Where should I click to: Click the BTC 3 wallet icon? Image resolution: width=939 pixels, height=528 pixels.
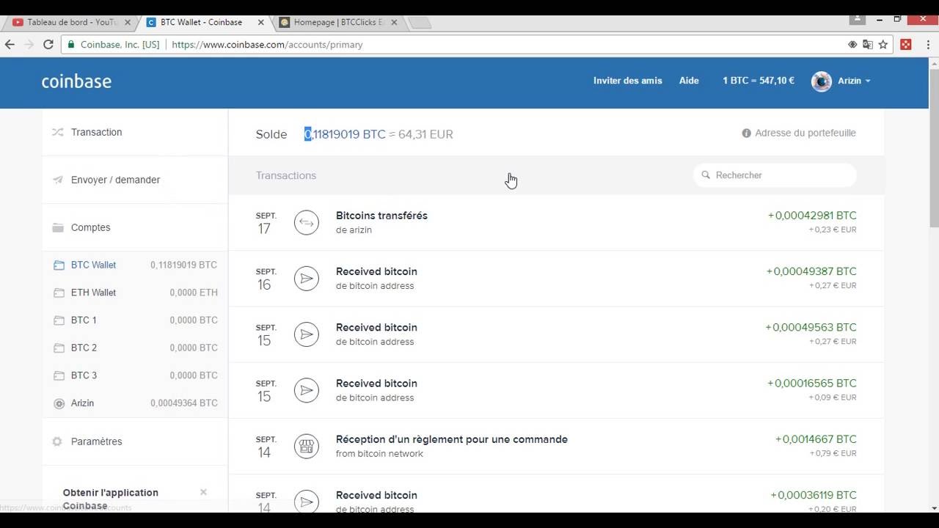pyautogui.click(x=59, y=375)
